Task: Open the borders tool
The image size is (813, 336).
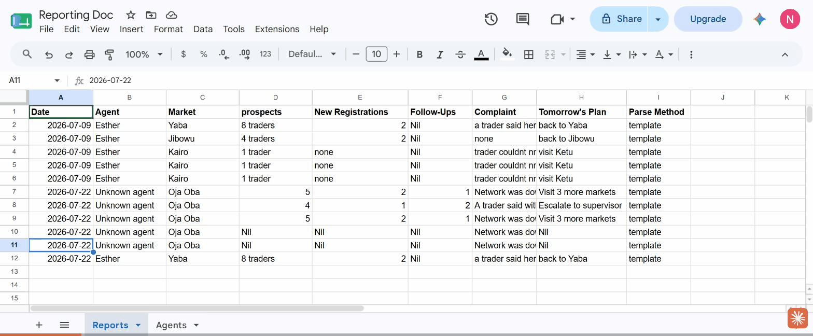Action: tap(529, 54)
